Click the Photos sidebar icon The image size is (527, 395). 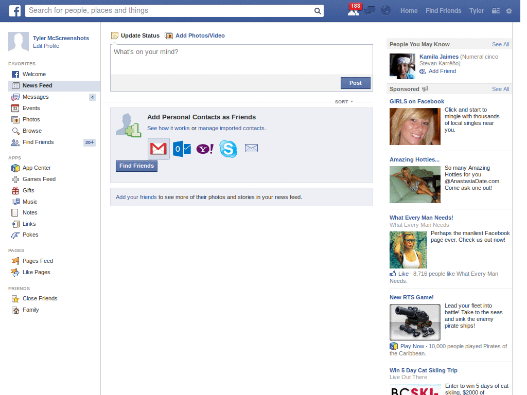15,119
